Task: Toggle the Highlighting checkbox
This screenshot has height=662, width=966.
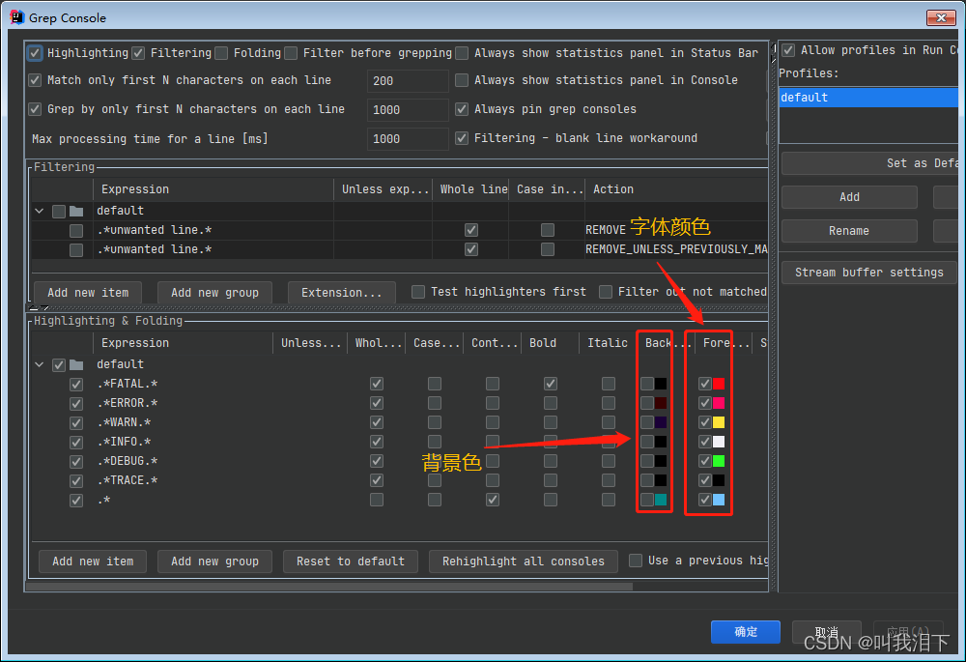Action: [x=35, y=53]
